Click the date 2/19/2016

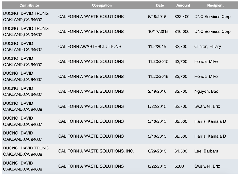157,91
